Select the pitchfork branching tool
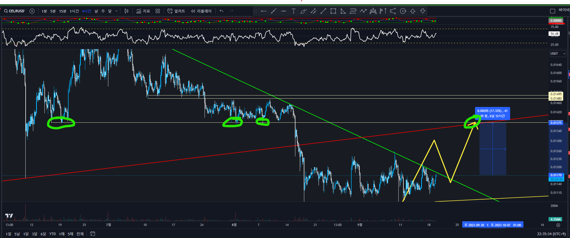 point(393,11)
